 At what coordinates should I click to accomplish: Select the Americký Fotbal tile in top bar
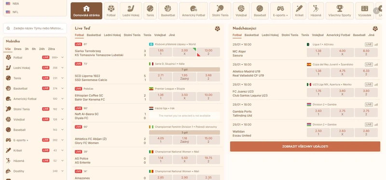[193, 11]
